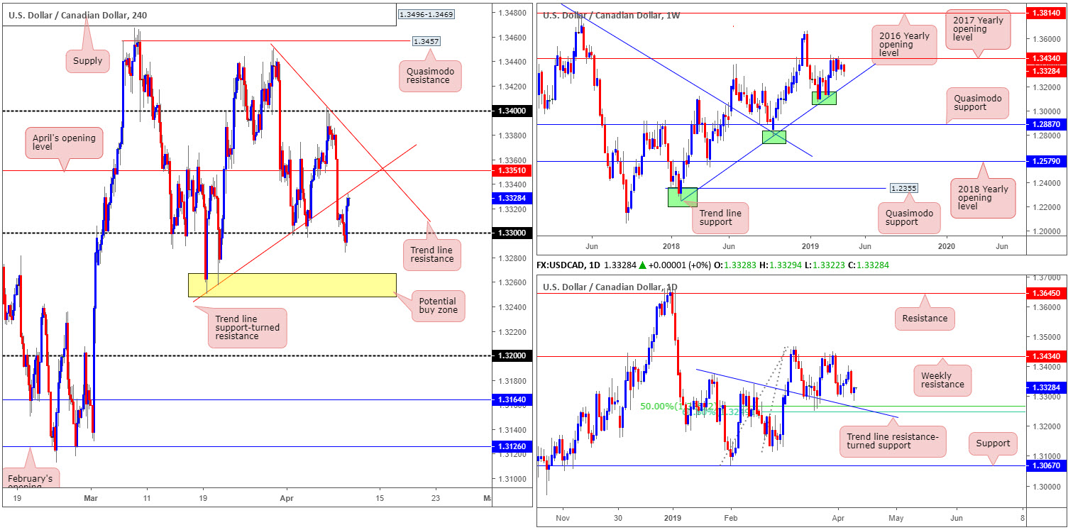Click Quasimodo support callout under 1.2355 tag
The image size is (1068, 530).
click(908, 216)
